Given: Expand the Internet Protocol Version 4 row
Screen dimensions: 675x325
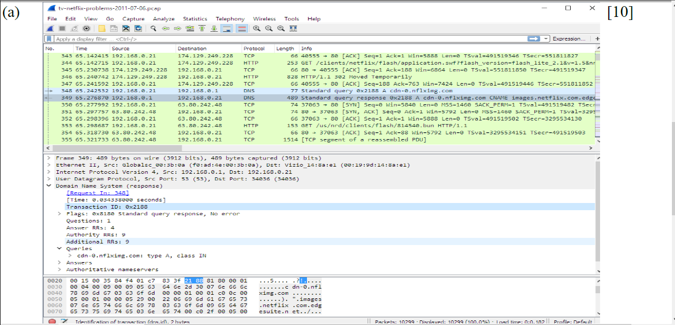Looking at the screenshot, I should (49, 172).
